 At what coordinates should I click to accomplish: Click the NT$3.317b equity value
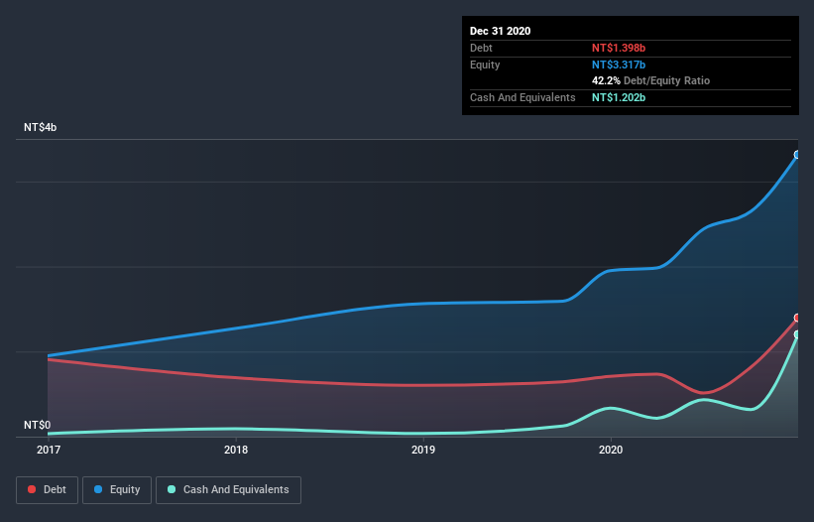pos(619,65)
